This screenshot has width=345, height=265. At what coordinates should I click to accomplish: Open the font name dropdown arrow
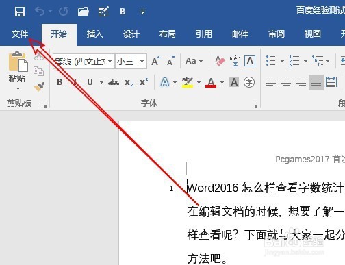point(110,61)
